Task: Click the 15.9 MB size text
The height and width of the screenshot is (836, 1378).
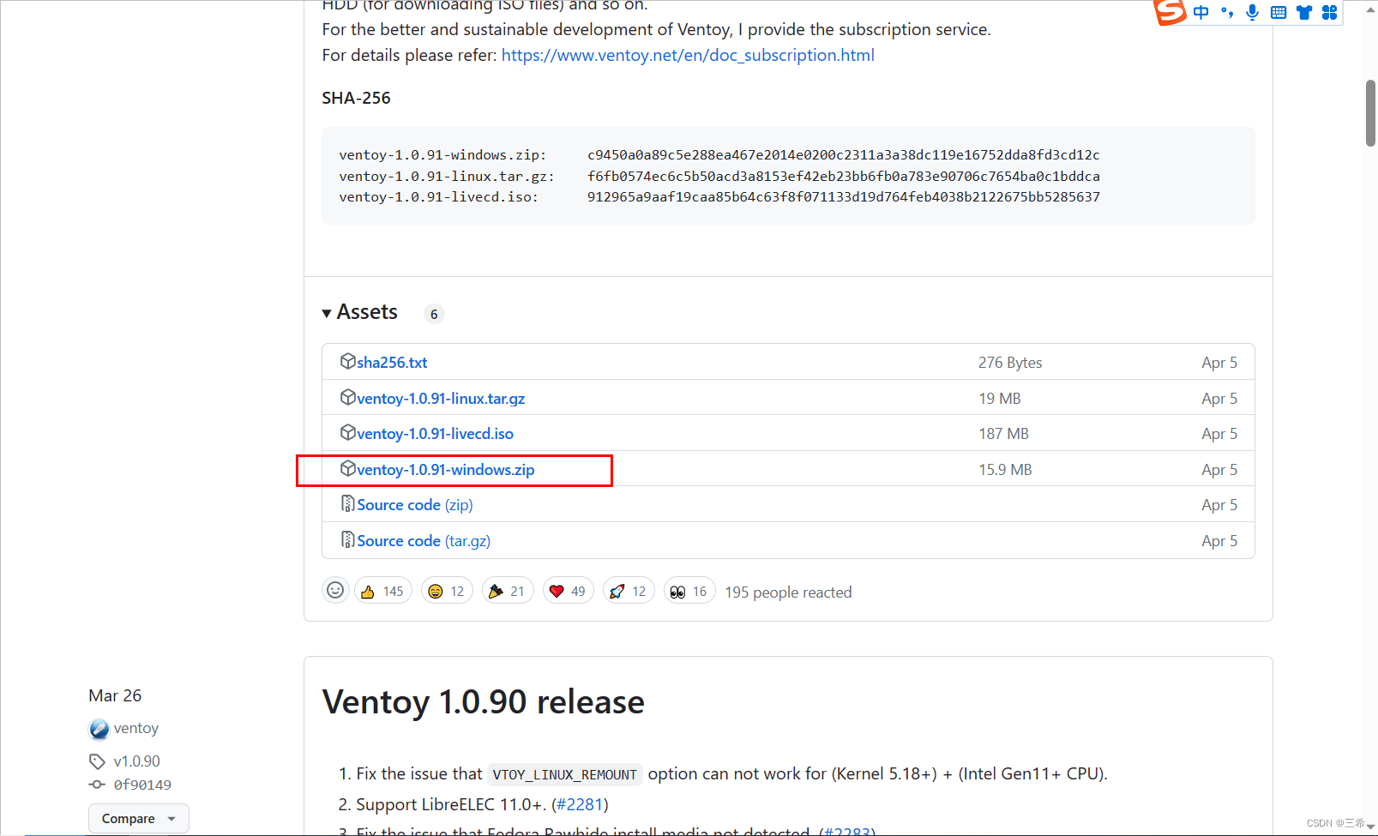Action: click(x=1005, y=470)
